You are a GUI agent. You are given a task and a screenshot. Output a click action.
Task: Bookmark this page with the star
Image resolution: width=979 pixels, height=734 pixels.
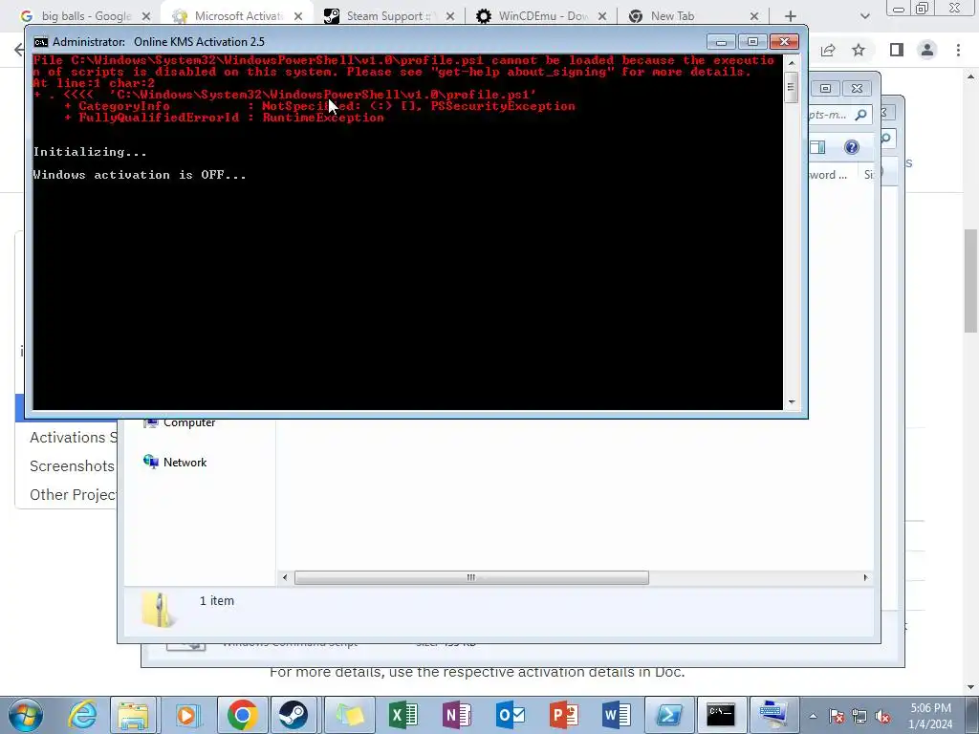coord(859,50)
